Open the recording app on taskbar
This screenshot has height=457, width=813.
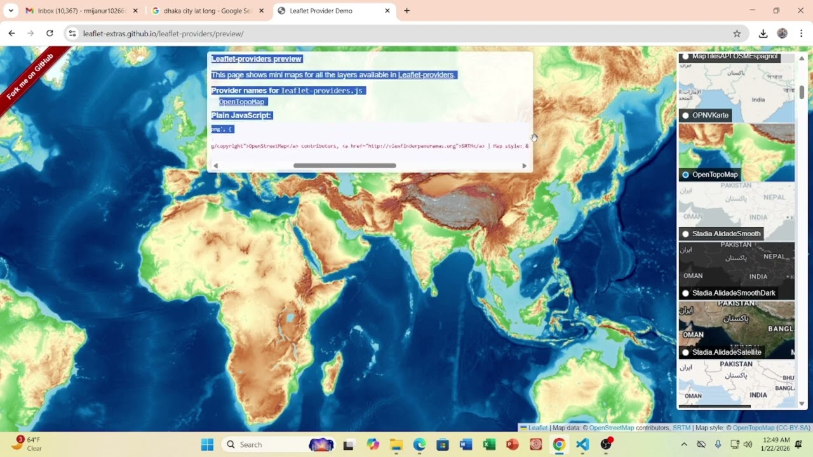606,444
